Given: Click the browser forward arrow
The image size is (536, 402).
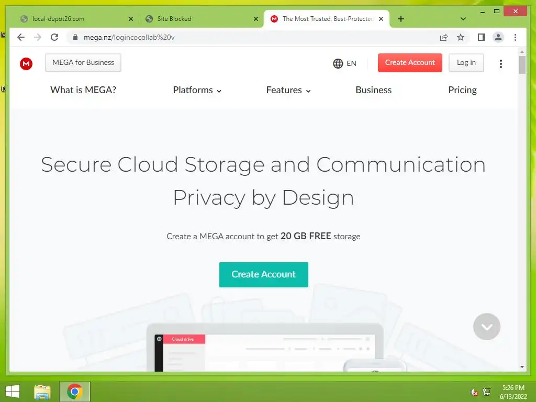Looking at the screenshot, I should [38, 37].
